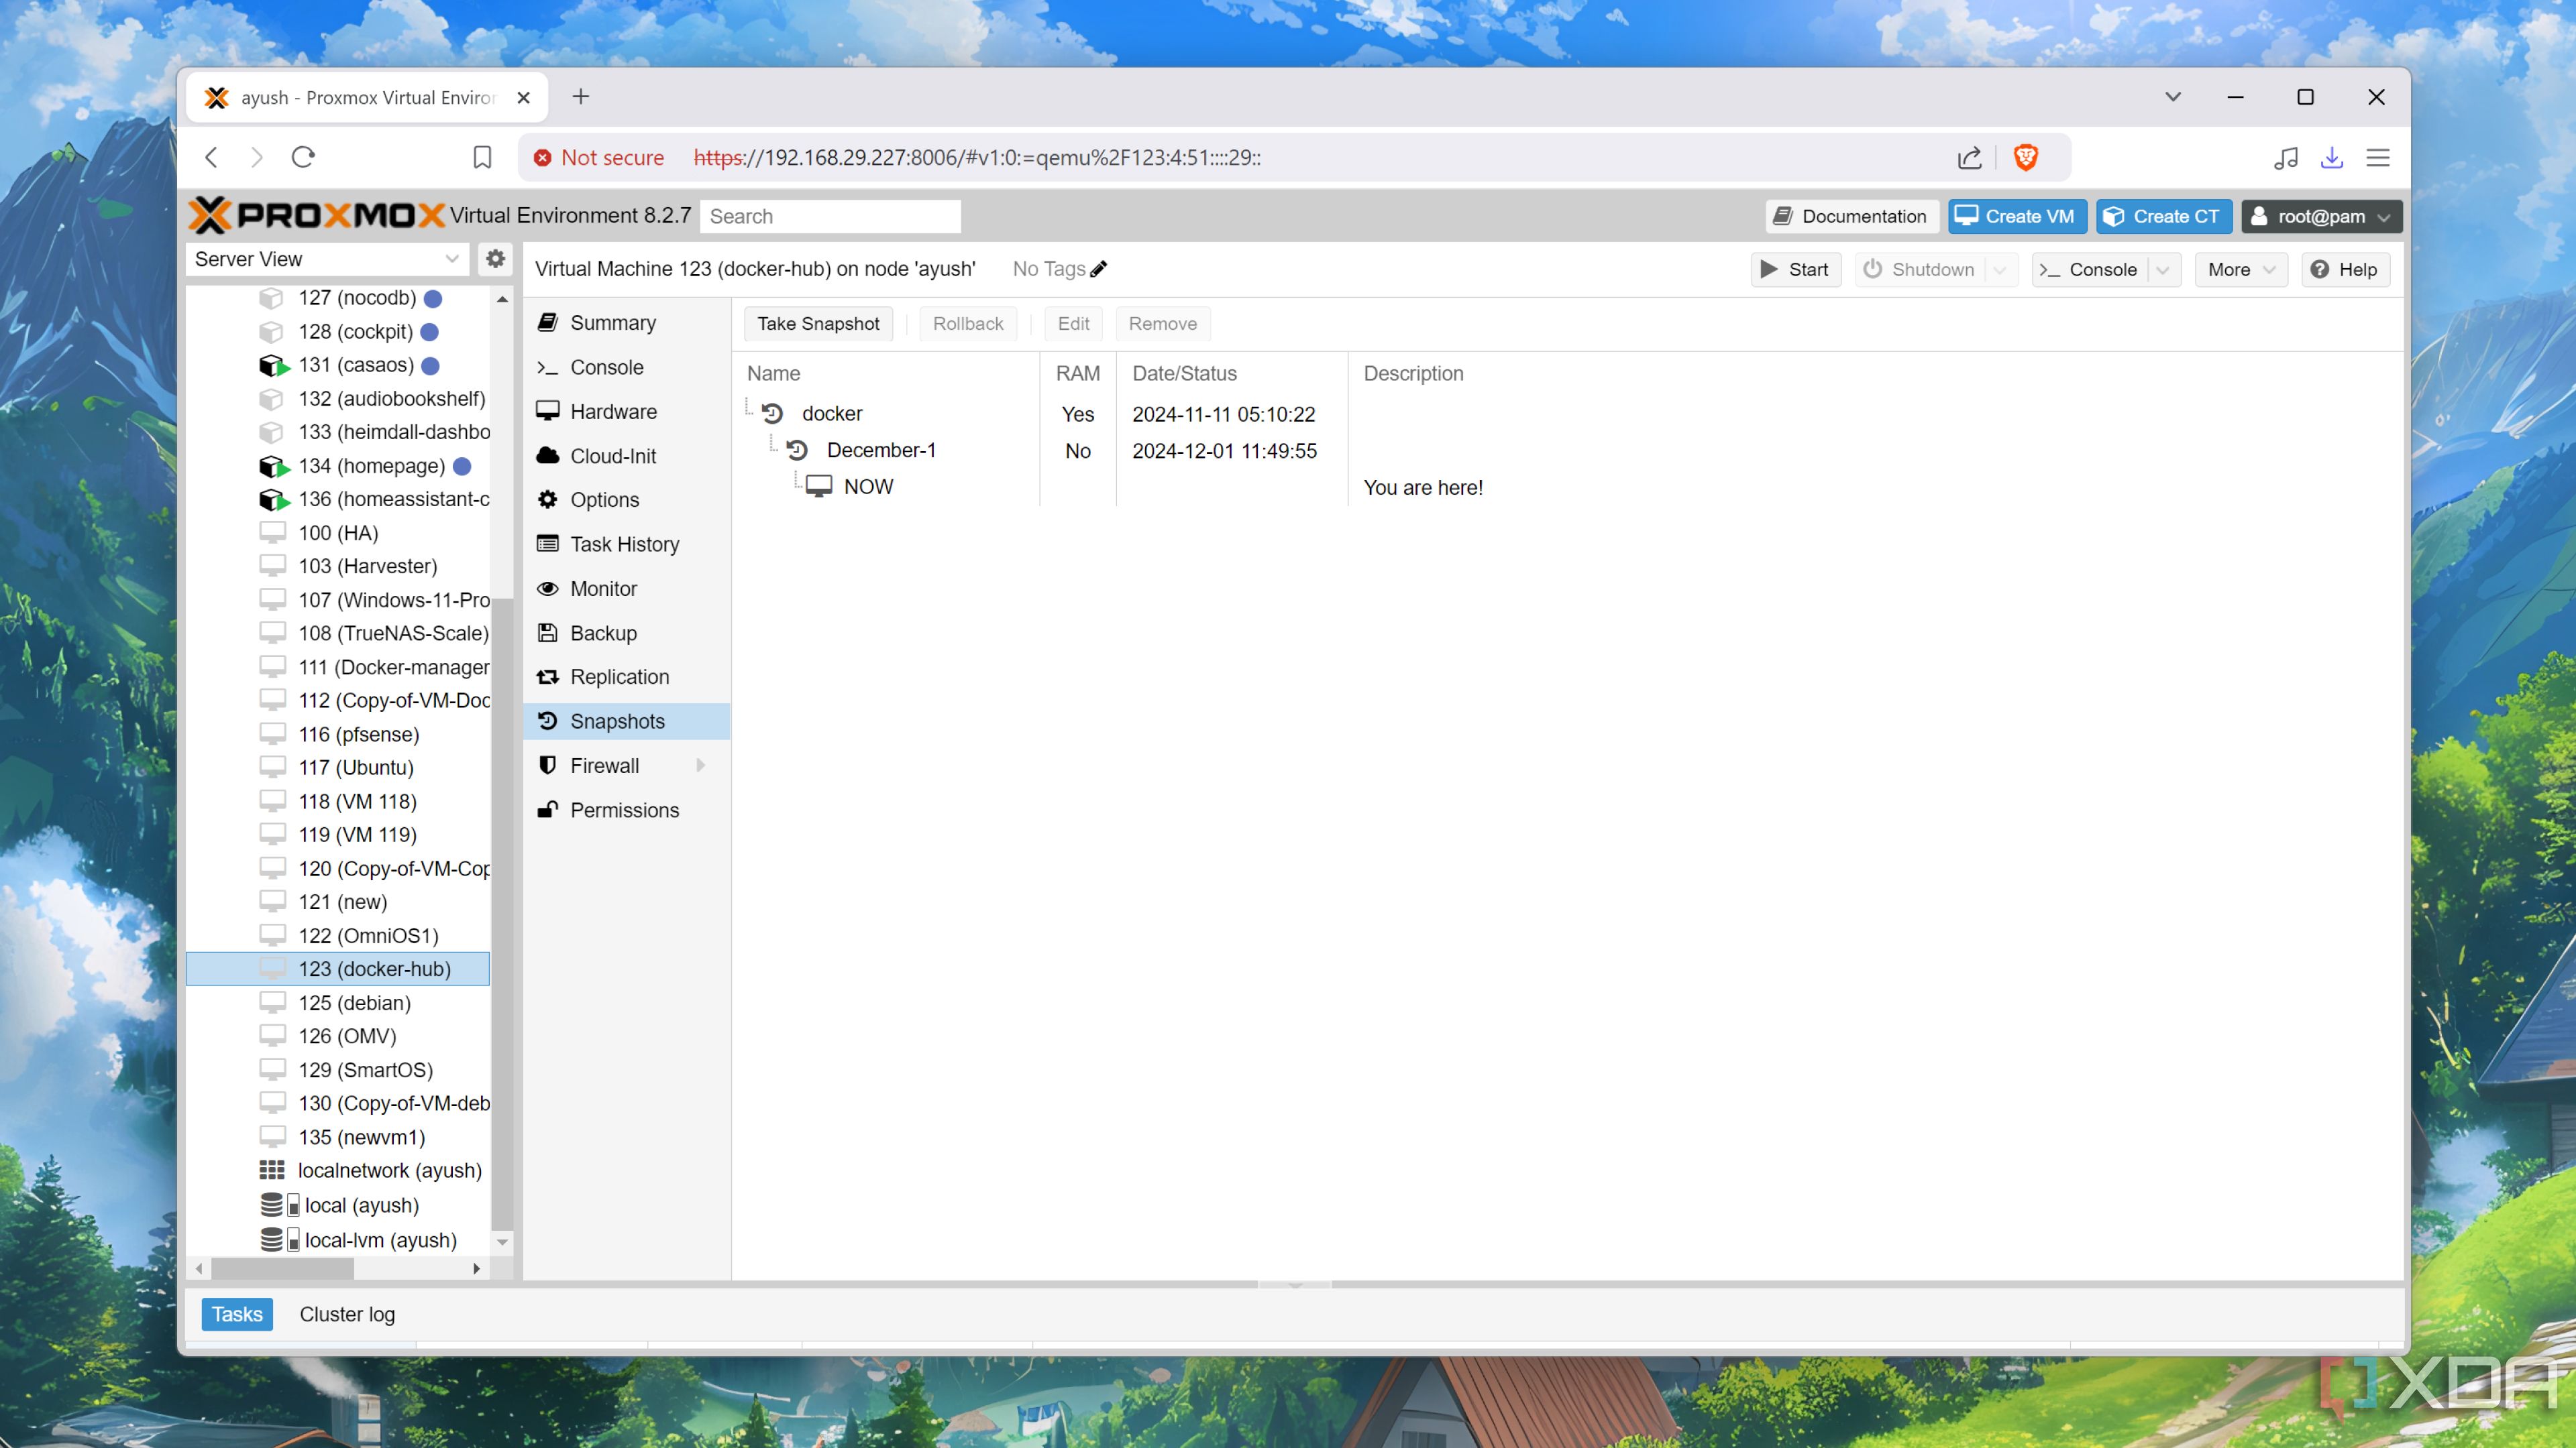Click the snapshot Remove button
The height and width of the screenshot is (1448, 2576).
click(x=1162, y=324)
